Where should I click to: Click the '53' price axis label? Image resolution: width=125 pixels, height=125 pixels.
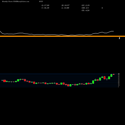[119, 75]
